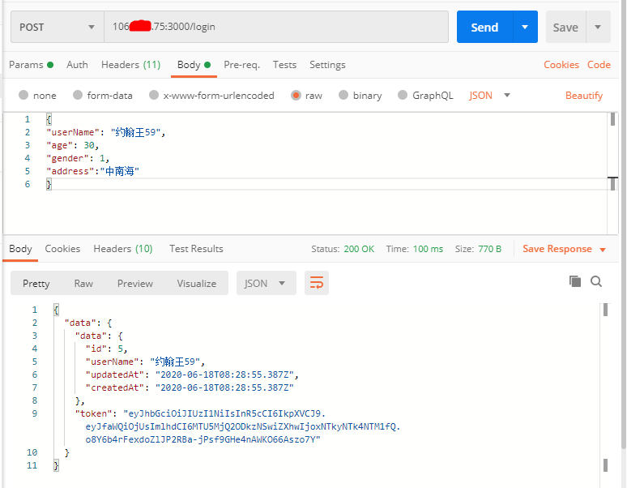
Task: Click the "updatedAt" line in the response
Action: click(192, 375)
